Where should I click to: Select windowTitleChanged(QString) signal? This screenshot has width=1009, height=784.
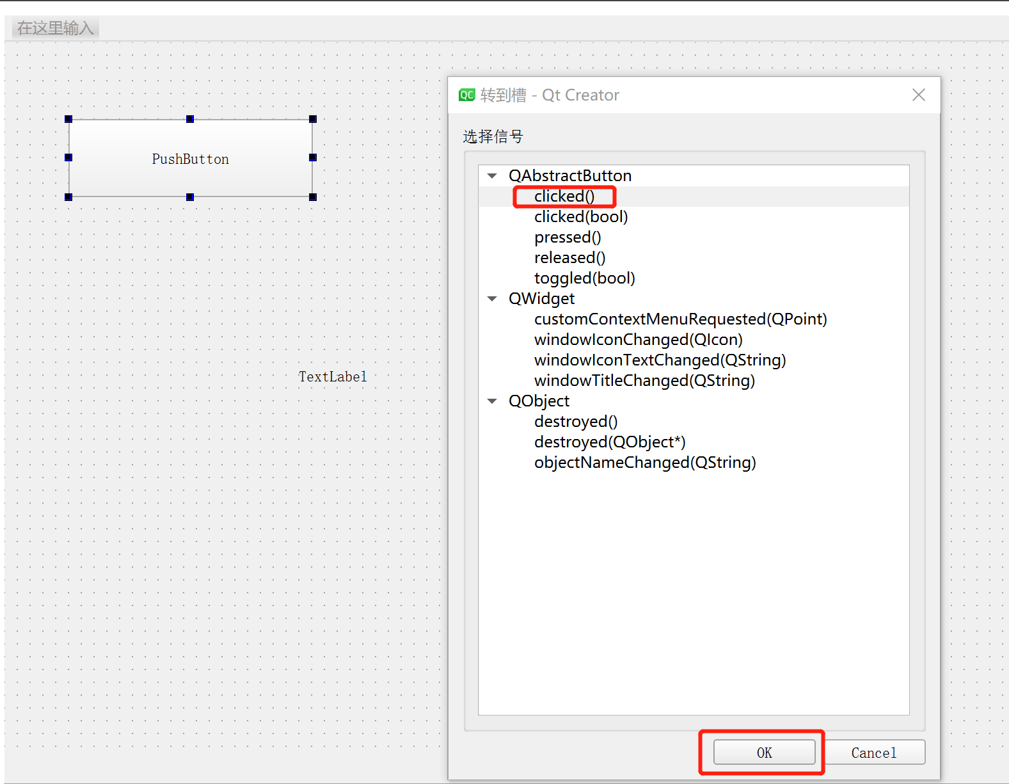pos(644,381)
